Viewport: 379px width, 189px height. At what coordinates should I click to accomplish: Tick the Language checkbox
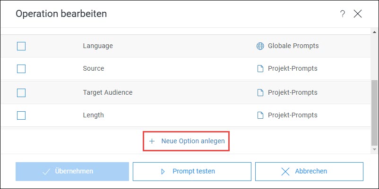tap(21, 46)
